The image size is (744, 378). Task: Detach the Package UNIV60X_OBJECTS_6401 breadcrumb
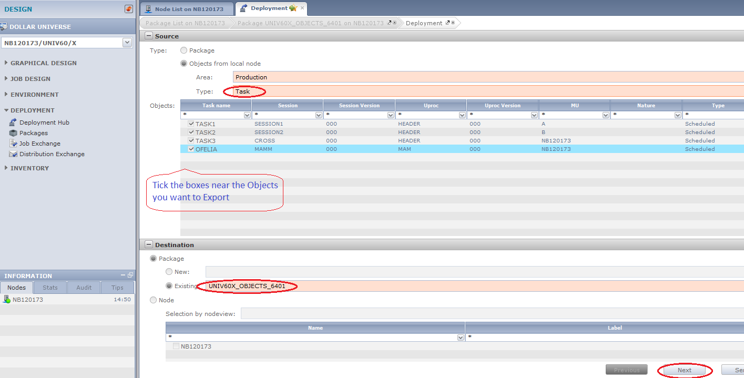[390, 23]
